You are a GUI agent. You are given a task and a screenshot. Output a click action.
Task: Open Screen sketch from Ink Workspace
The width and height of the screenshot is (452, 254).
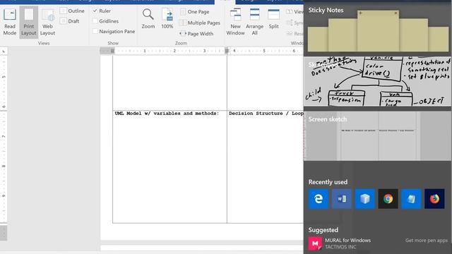coord(377,136)
